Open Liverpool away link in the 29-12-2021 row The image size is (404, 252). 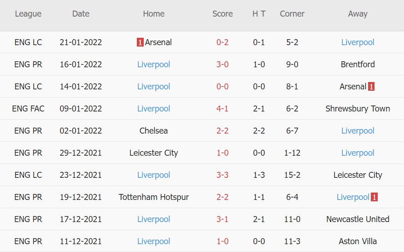pos(357,153)
